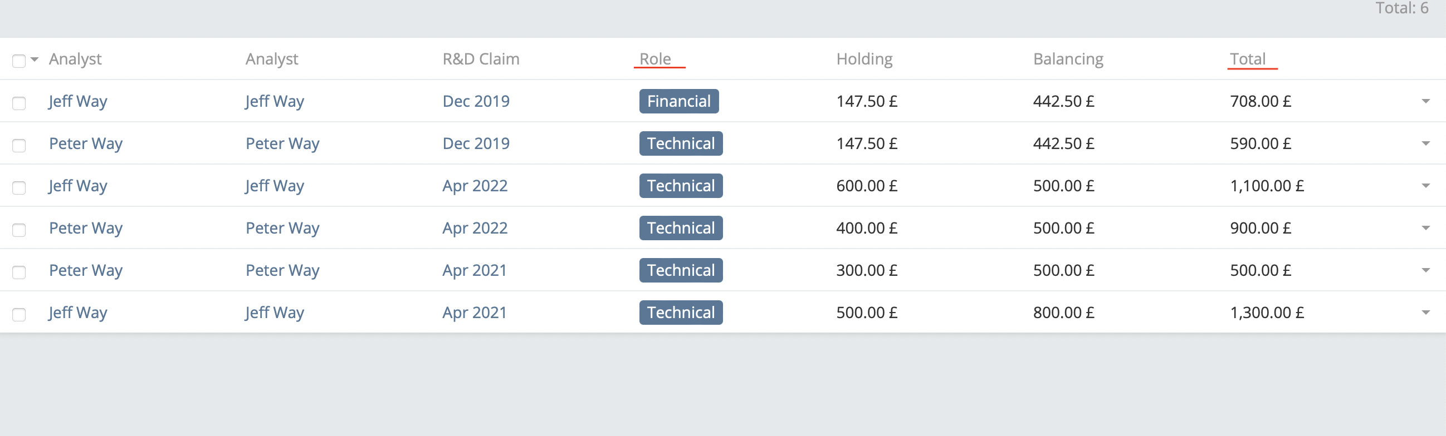Viewport: 1446px width, 436px height.
Task: Check the row with total 708.00 £
Action: [19, 103]
